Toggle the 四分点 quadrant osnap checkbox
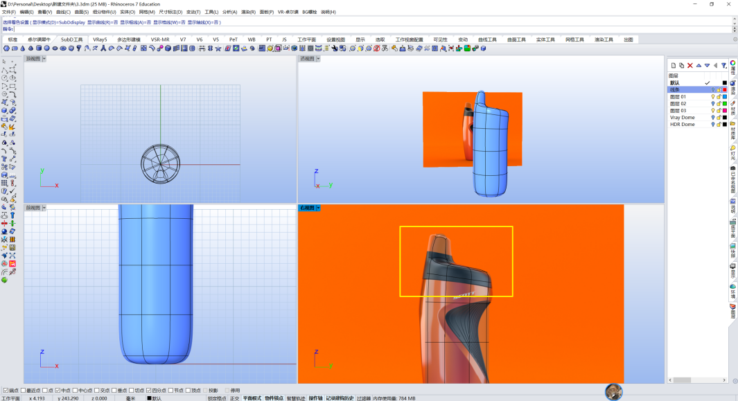This screenshot has height=401, width=738. [149, 391]
